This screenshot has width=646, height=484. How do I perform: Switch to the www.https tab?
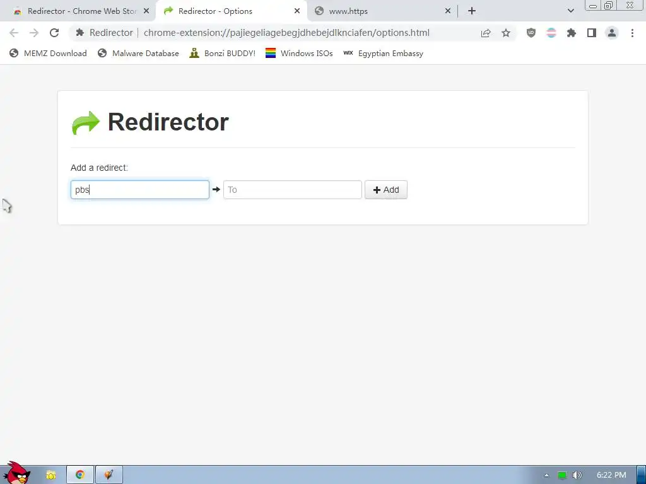point(381,11)
